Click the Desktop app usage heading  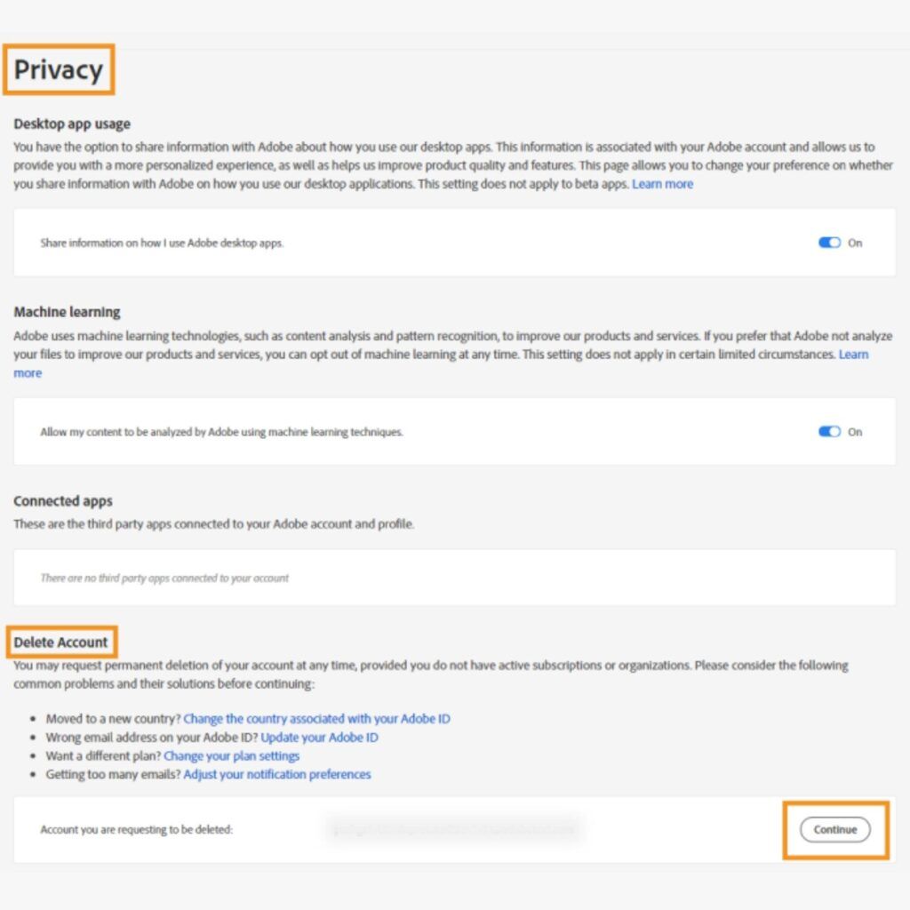pyautogui.click(x=72, y=124)
